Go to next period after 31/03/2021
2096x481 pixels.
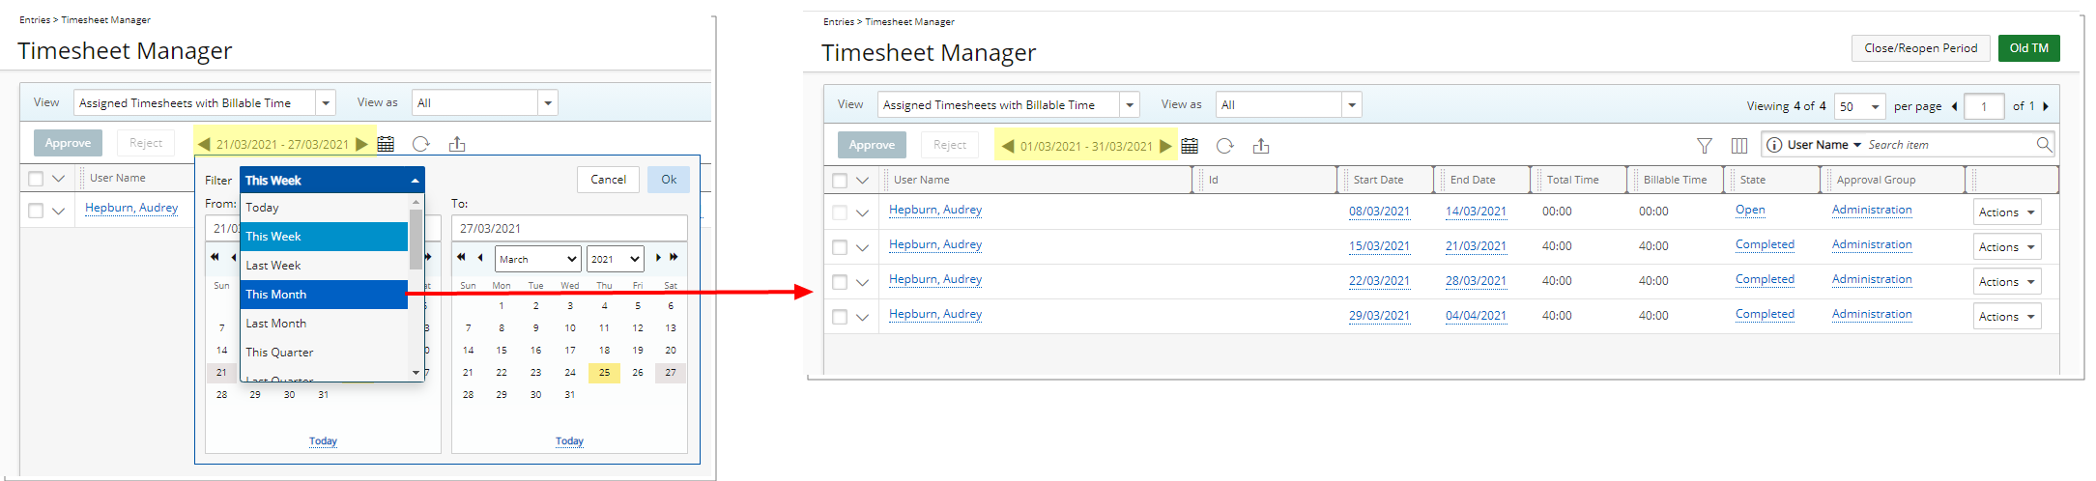pyautogui.click(x=1165, y=146)
